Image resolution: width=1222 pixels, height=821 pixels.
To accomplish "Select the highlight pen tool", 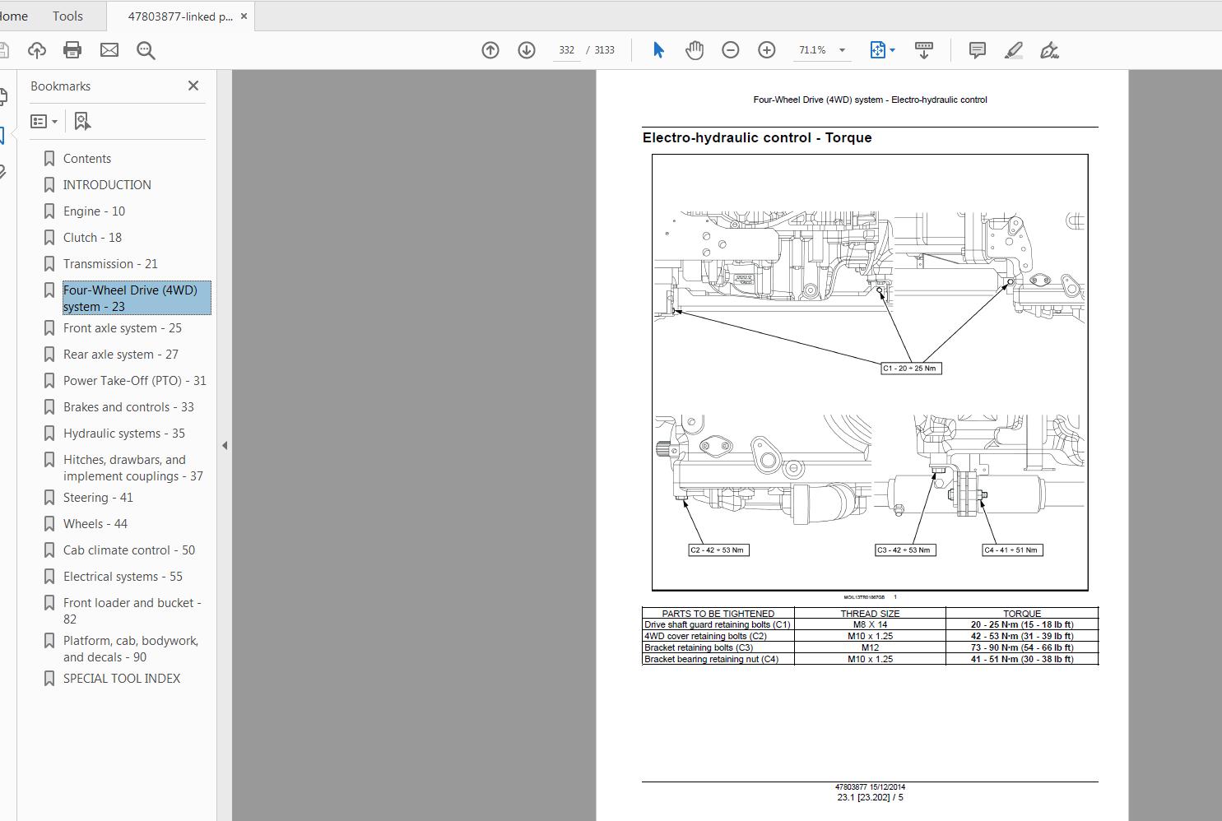I will tap(1014, 50).
